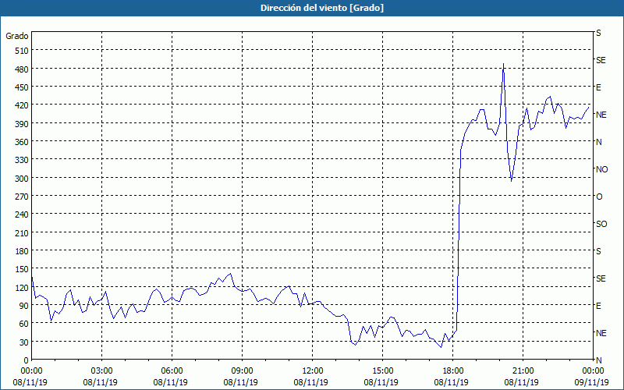Click the "S" compass label beside the 180 gridline

598,251
